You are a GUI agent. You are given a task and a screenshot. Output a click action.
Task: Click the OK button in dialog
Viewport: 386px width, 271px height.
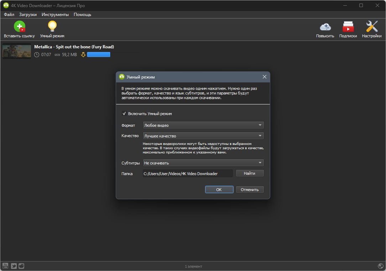pyautogui.click(x=219, y=190)
